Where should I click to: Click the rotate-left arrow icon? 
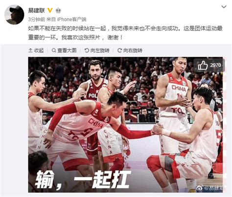tap(87, 51)
